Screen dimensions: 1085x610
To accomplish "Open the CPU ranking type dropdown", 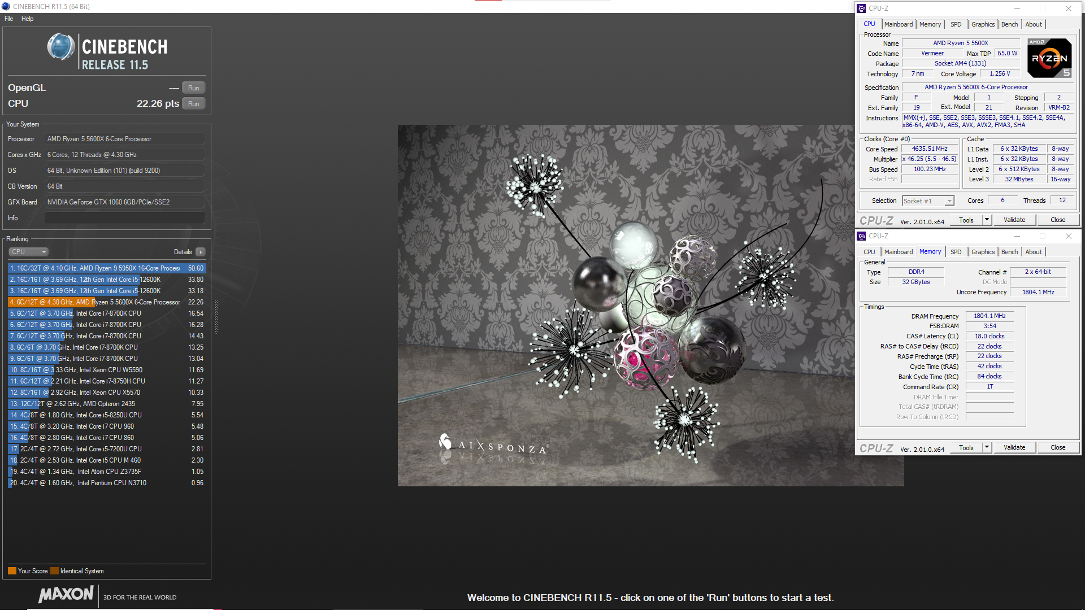I will (28, 252).
